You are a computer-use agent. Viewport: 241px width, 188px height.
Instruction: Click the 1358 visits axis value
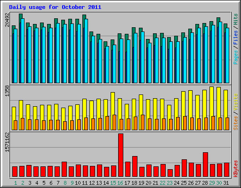(x=7, y=91)
